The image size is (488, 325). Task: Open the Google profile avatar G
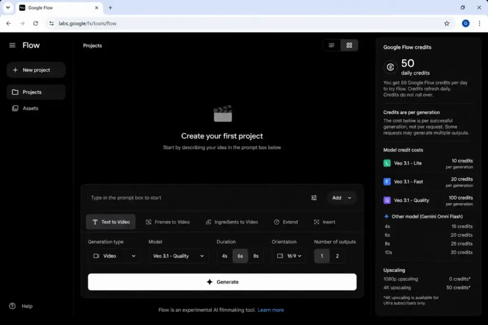click(466, 23)
